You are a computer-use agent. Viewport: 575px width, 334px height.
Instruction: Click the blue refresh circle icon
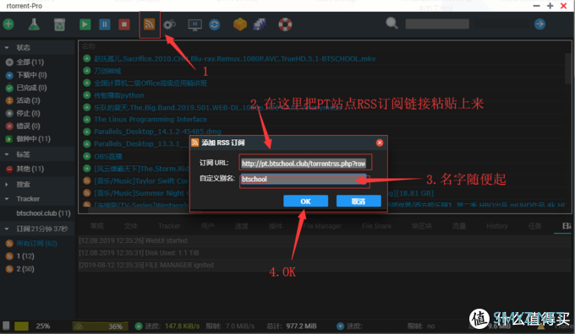pos(215,24)
